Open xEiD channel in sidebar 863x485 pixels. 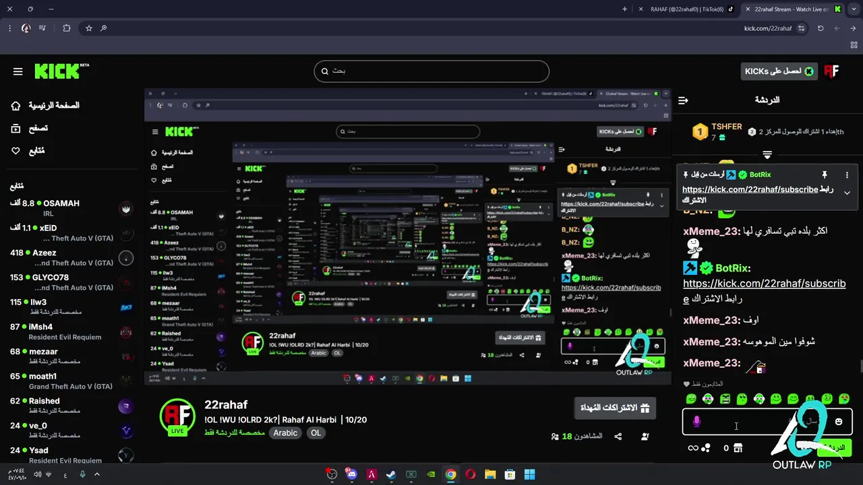71,232
